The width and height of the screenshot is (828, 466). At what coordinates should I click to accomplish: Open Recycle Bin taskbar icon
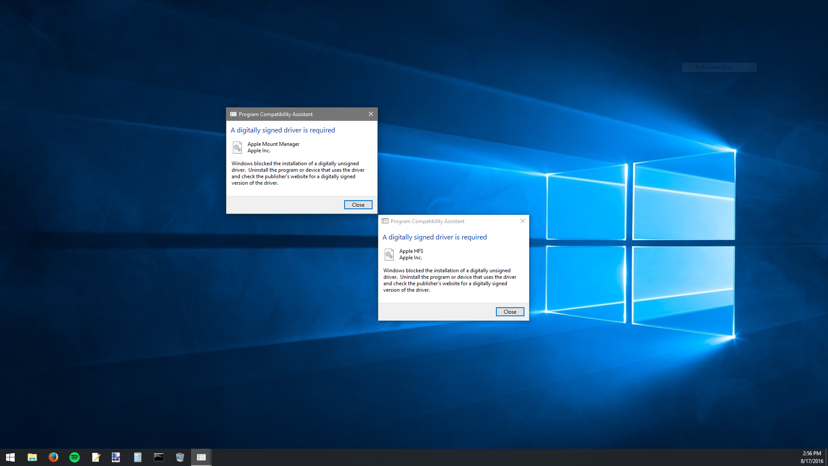pos(180,457)
